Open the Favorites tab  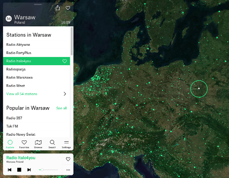pyautogui.click(x=24, y=144)
